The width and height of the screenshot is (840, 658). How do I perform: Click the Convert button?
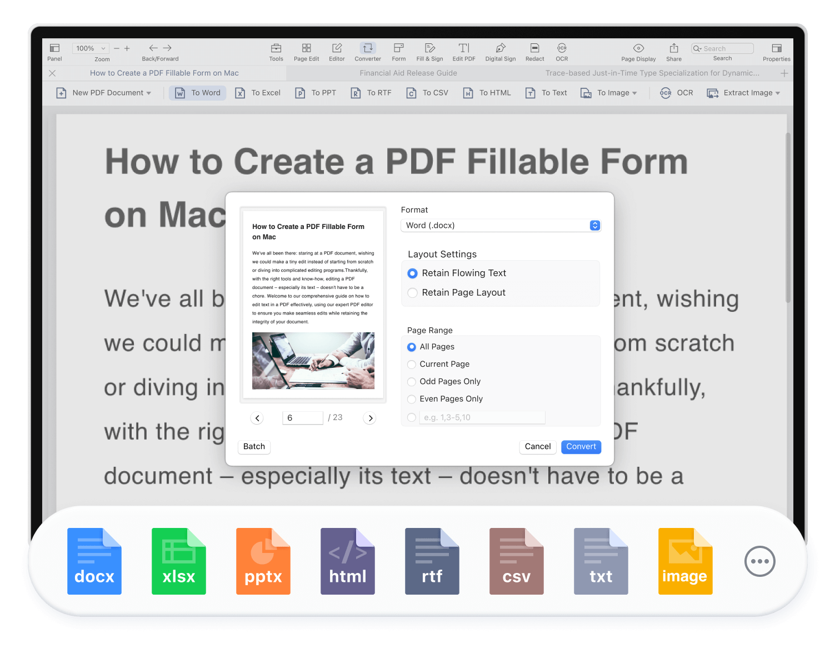pyautogui.click(x=581, y=447)
